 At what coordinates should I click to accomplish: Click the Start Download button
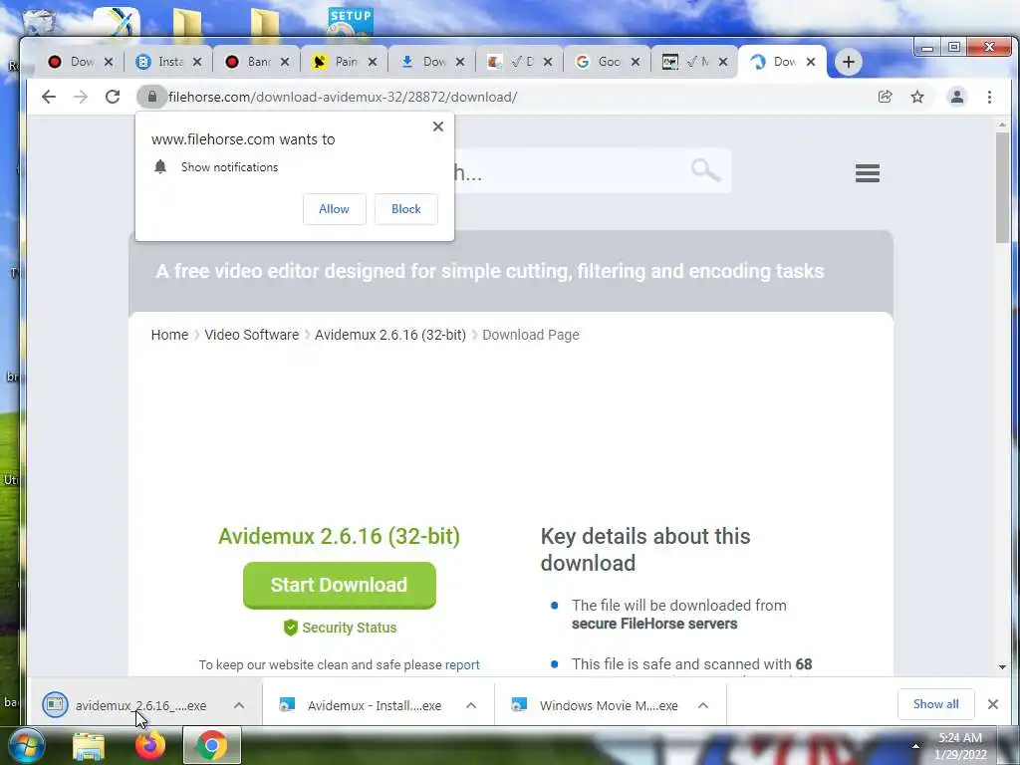[x=339, y=585]
